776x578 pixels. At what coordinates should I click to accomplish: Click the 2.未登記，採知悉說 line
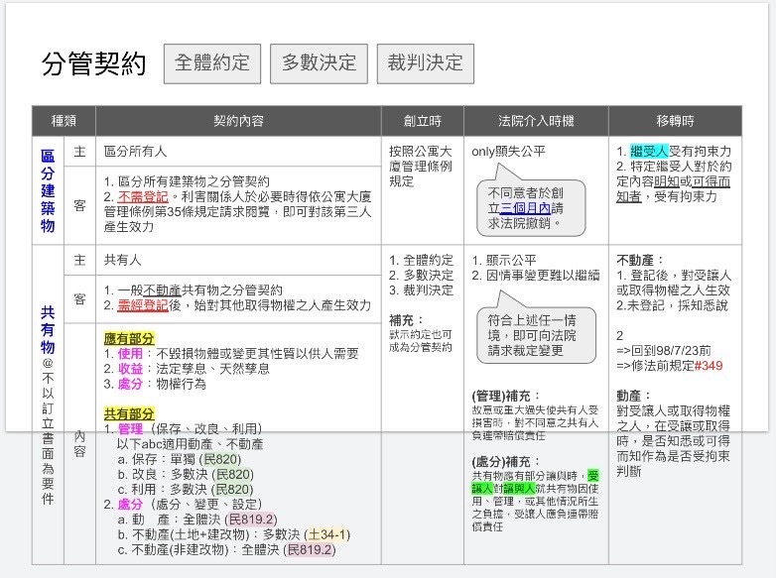click(x=672, y=305)
